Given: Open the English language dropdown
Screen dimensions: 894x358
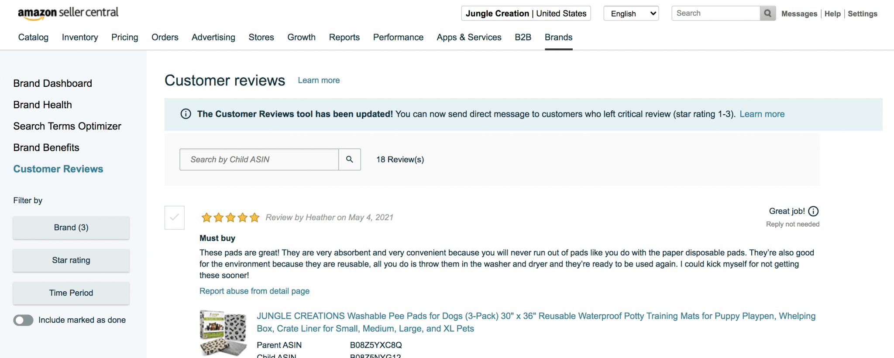Looking at the screenshot, I should [631, 14].
